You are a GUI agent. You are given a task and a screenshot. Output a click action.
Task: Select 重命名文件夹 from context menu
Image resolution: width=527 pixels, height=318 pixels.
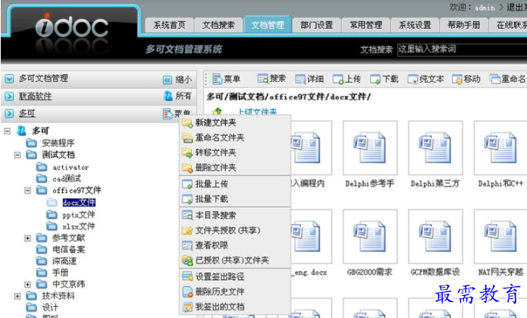point(235,137)
